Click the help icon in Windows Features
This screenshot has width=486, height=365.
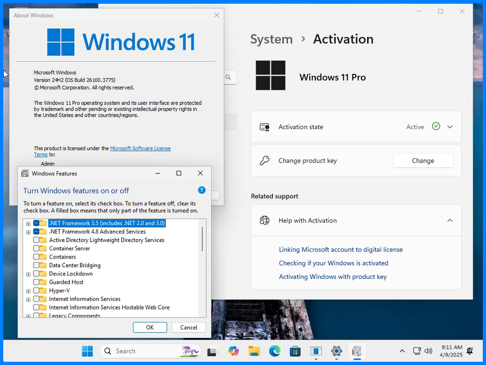[202, 190]
